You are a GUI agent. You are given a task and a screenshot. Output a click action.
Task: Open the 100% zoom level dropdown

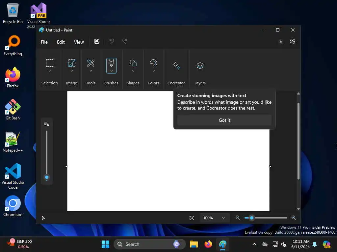coord(214,218)
